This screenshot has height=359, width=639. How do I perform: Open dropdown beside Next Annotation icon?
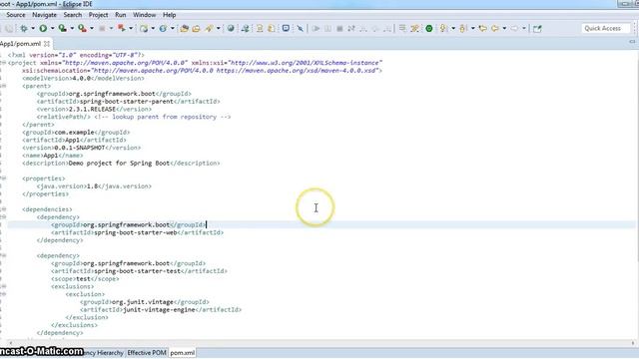(x=452, y=29)
